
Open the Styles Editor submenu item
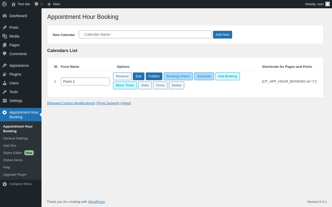[x=13, y=153]
